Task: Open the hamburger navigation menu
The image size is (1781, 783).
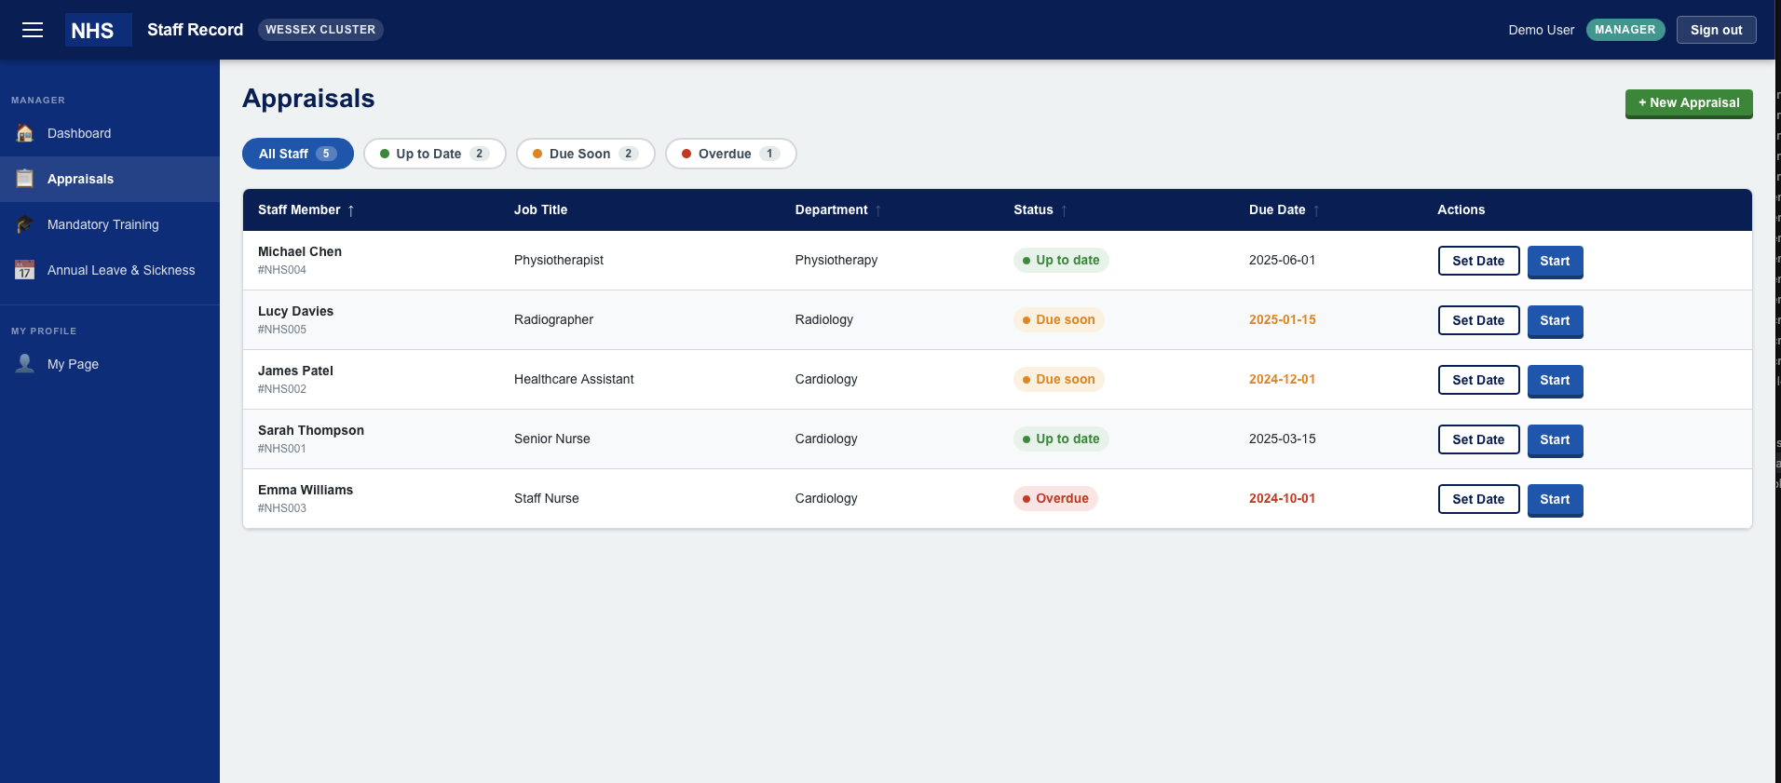Action: coord(33,30)
